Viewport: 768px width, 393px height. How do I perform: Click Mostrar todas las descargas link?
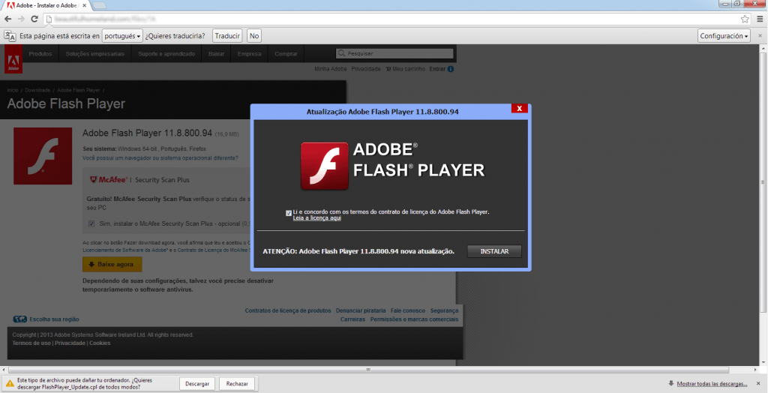pyautogui.click(x=712, y=384)
